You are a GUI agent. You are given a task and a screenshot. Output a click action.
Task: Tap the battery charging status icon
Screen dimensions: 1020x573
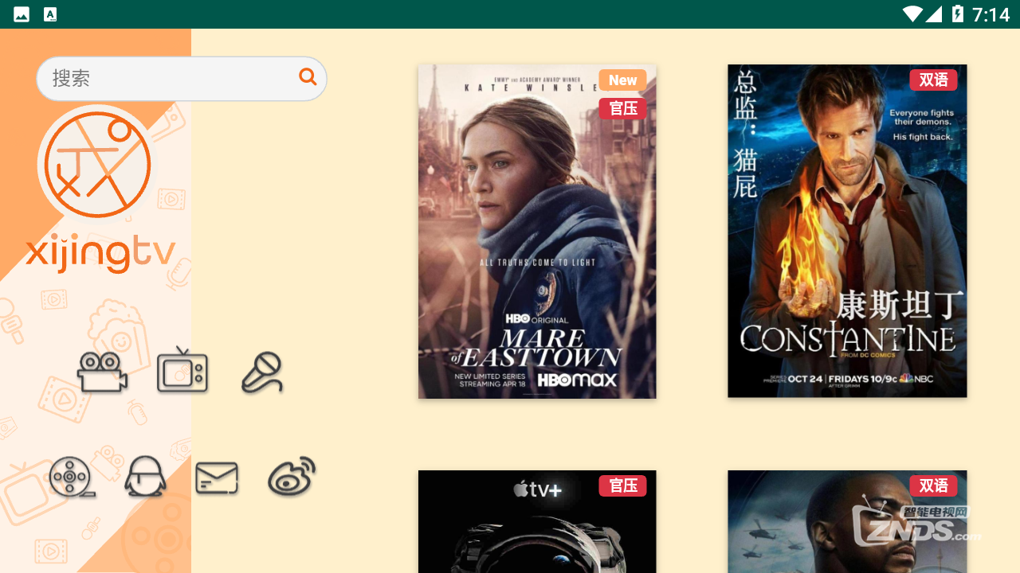(957, 14)
